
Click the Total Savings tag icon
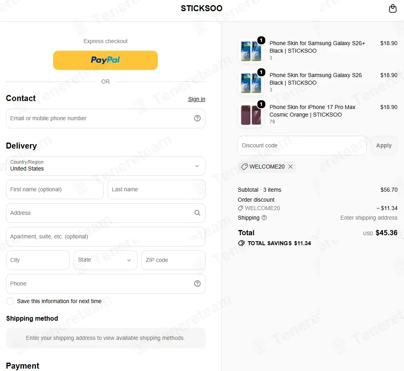(241, 243)
